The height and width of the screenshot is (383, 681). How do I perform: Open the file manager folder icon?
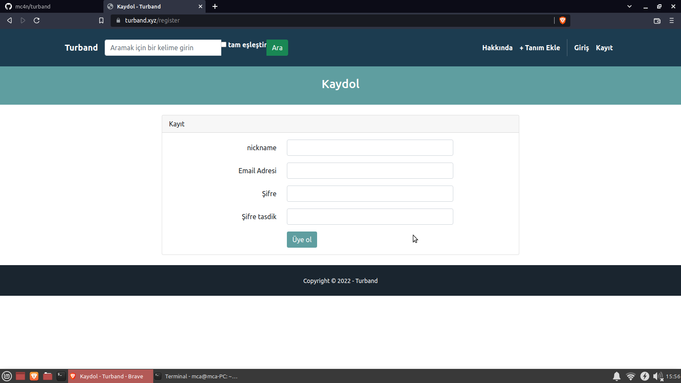[48, 376]
